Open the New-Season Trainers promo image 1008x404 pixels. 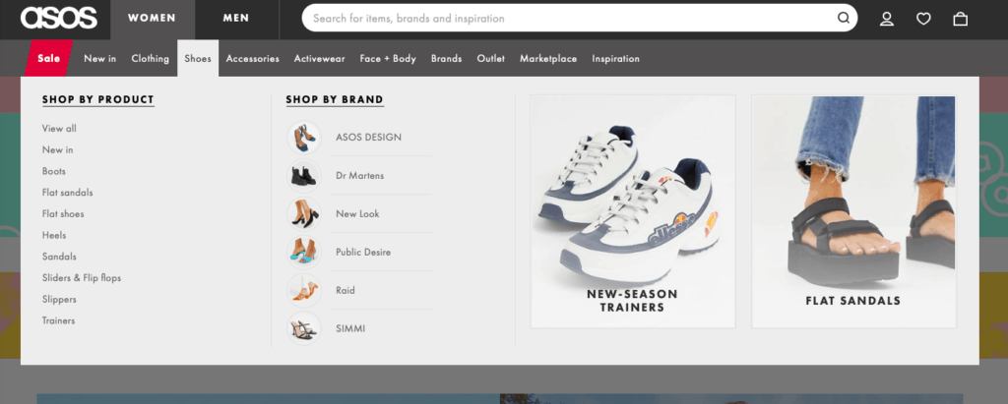[x=633, y=211]
